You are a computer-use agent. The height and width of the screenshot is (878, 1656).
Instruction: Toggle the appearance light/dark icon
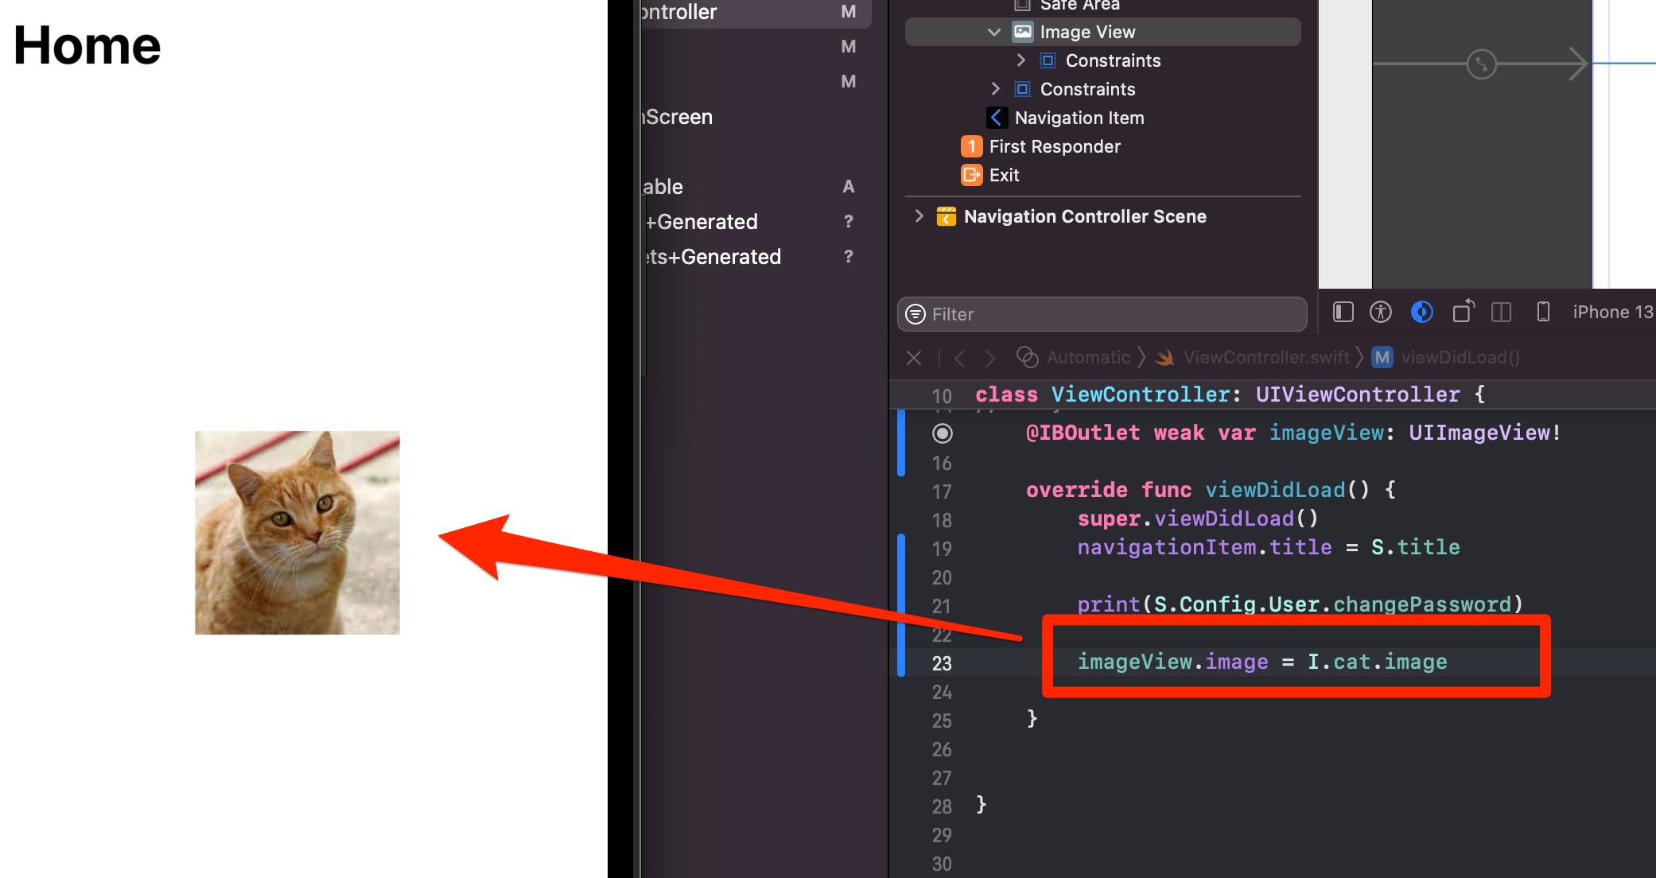[1422, 313]
